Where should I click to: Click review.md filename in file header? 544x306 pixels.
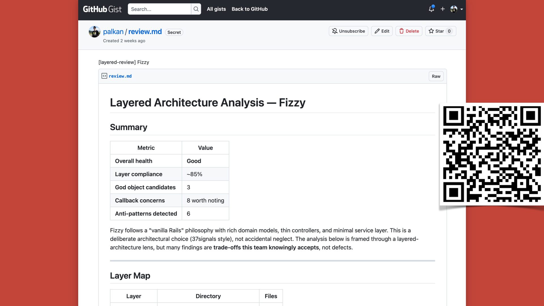[120, 76]
